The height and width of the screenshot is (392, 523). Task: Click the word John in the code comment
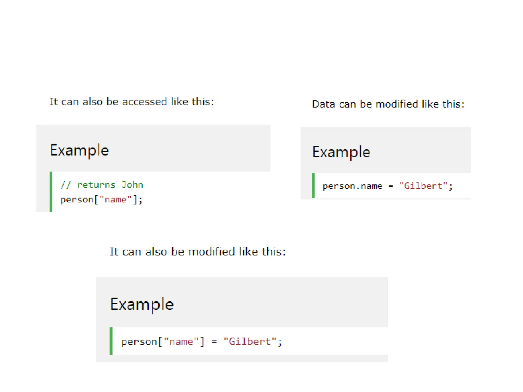click(x=132, y=185)
